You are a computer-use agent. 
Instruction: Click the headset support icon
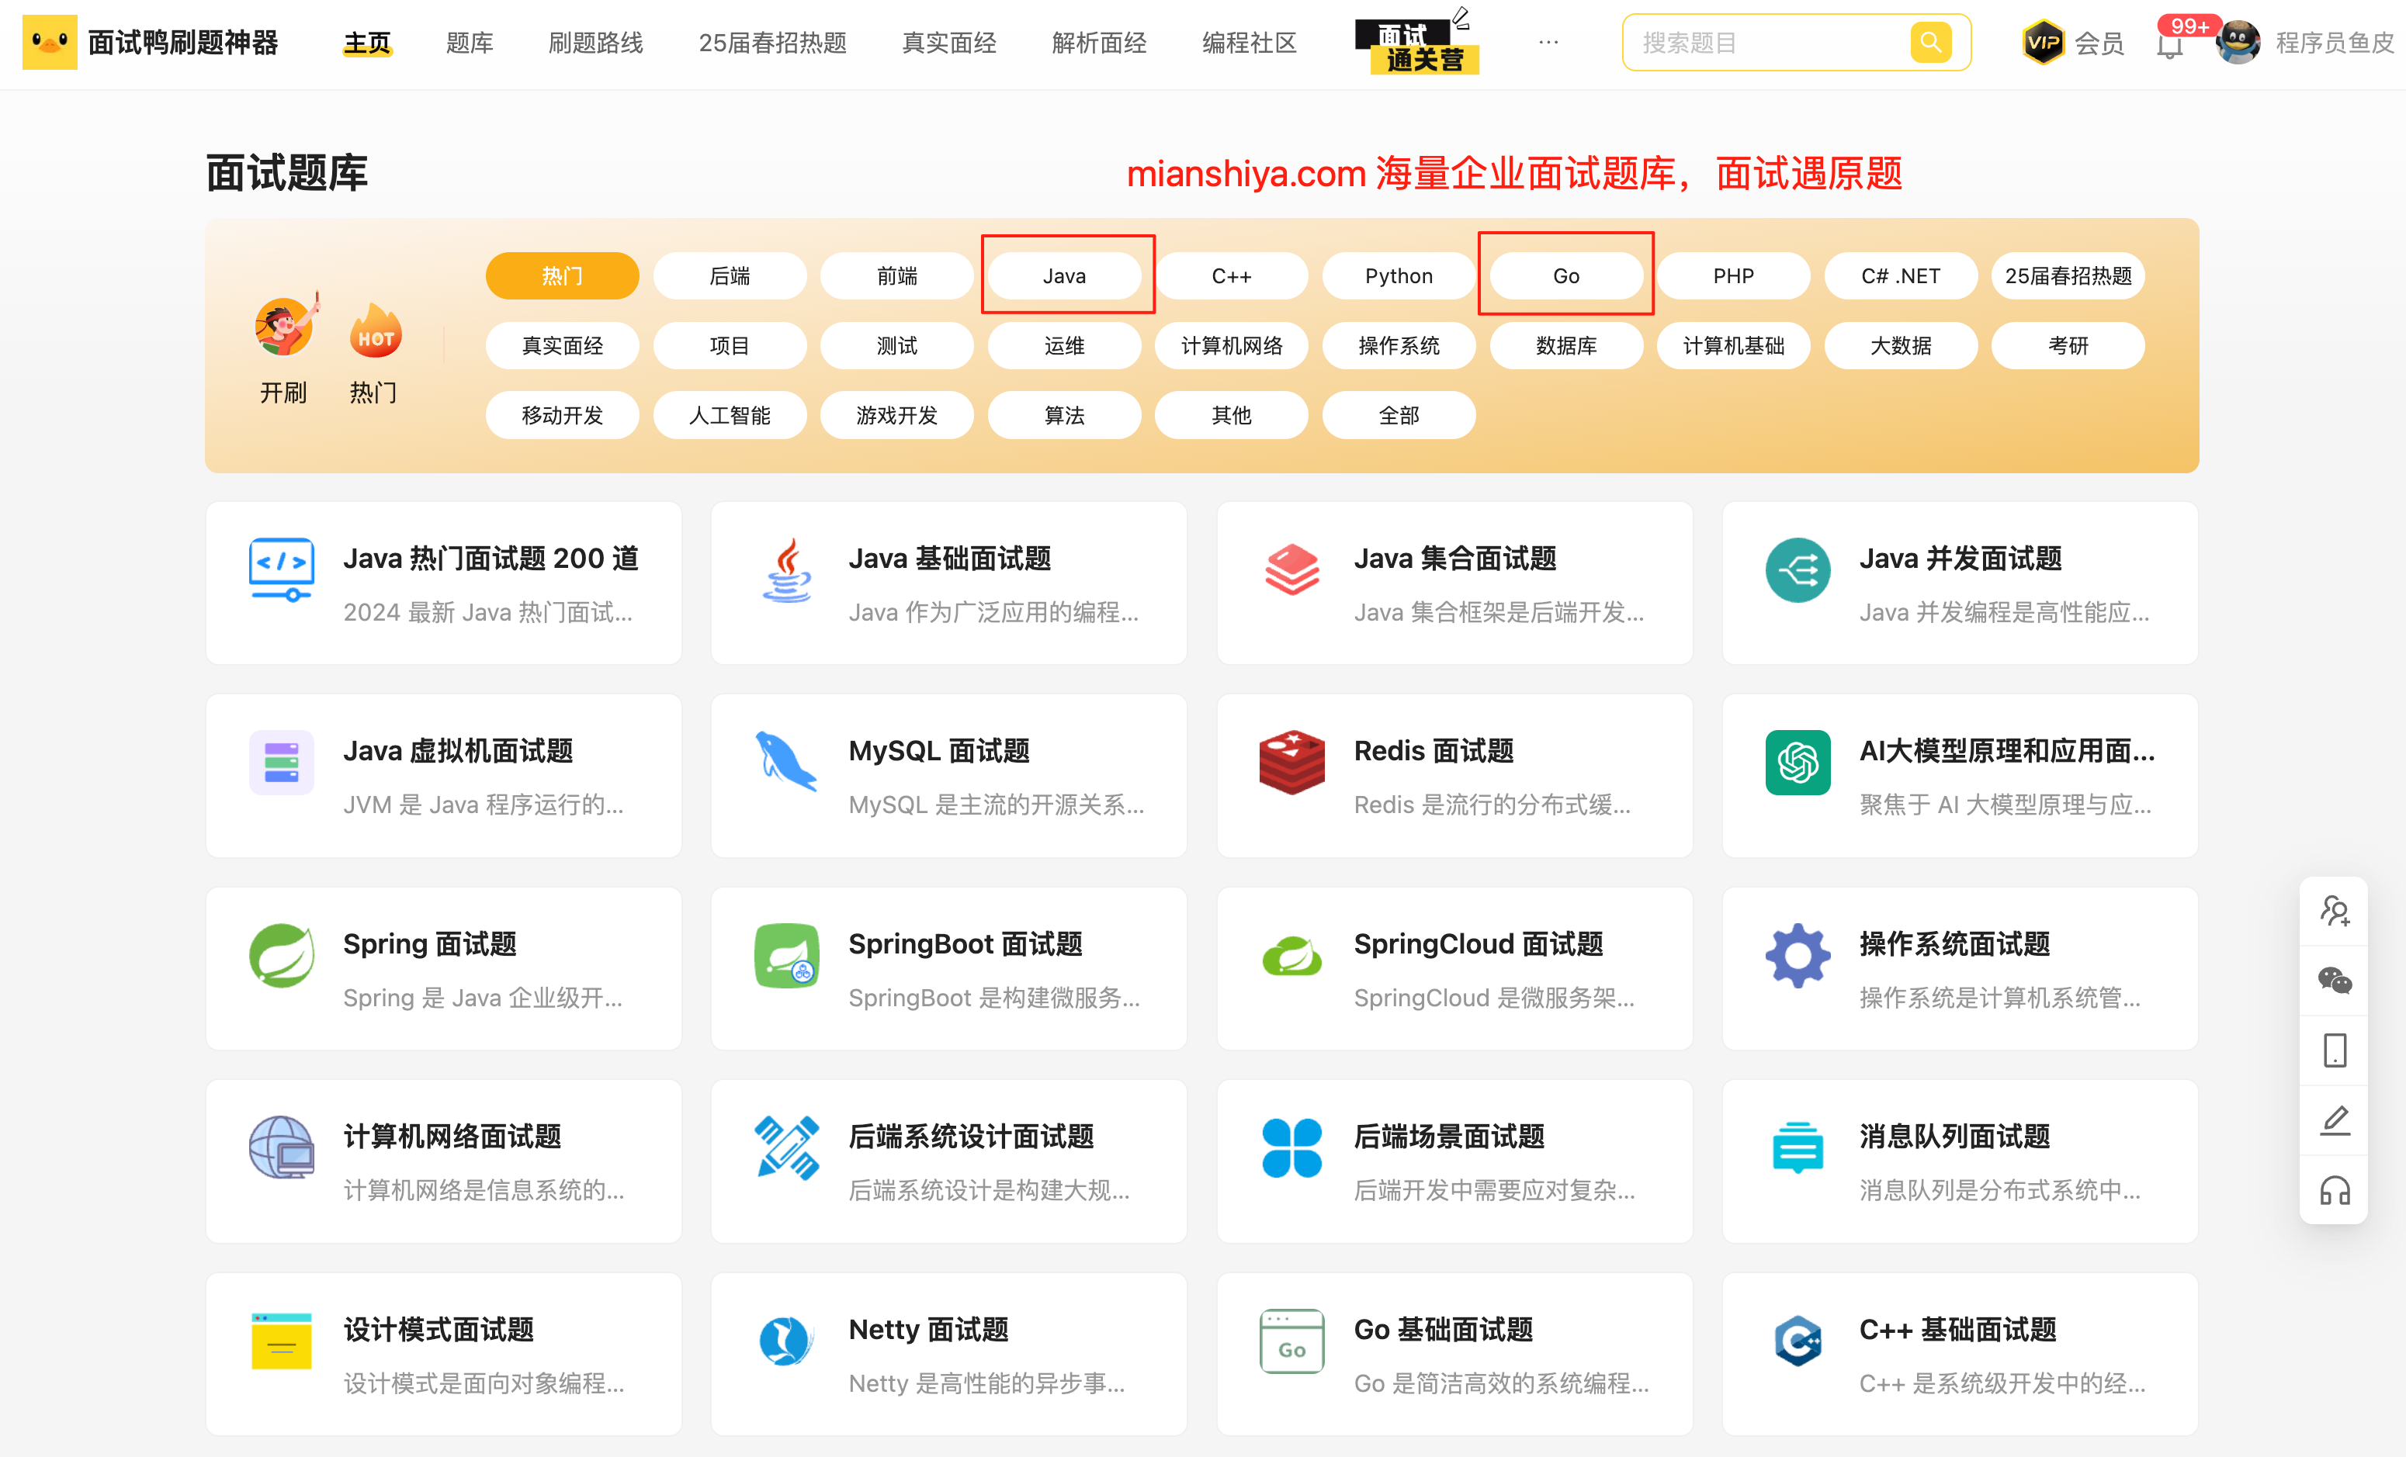[x=2335, y=1191]
